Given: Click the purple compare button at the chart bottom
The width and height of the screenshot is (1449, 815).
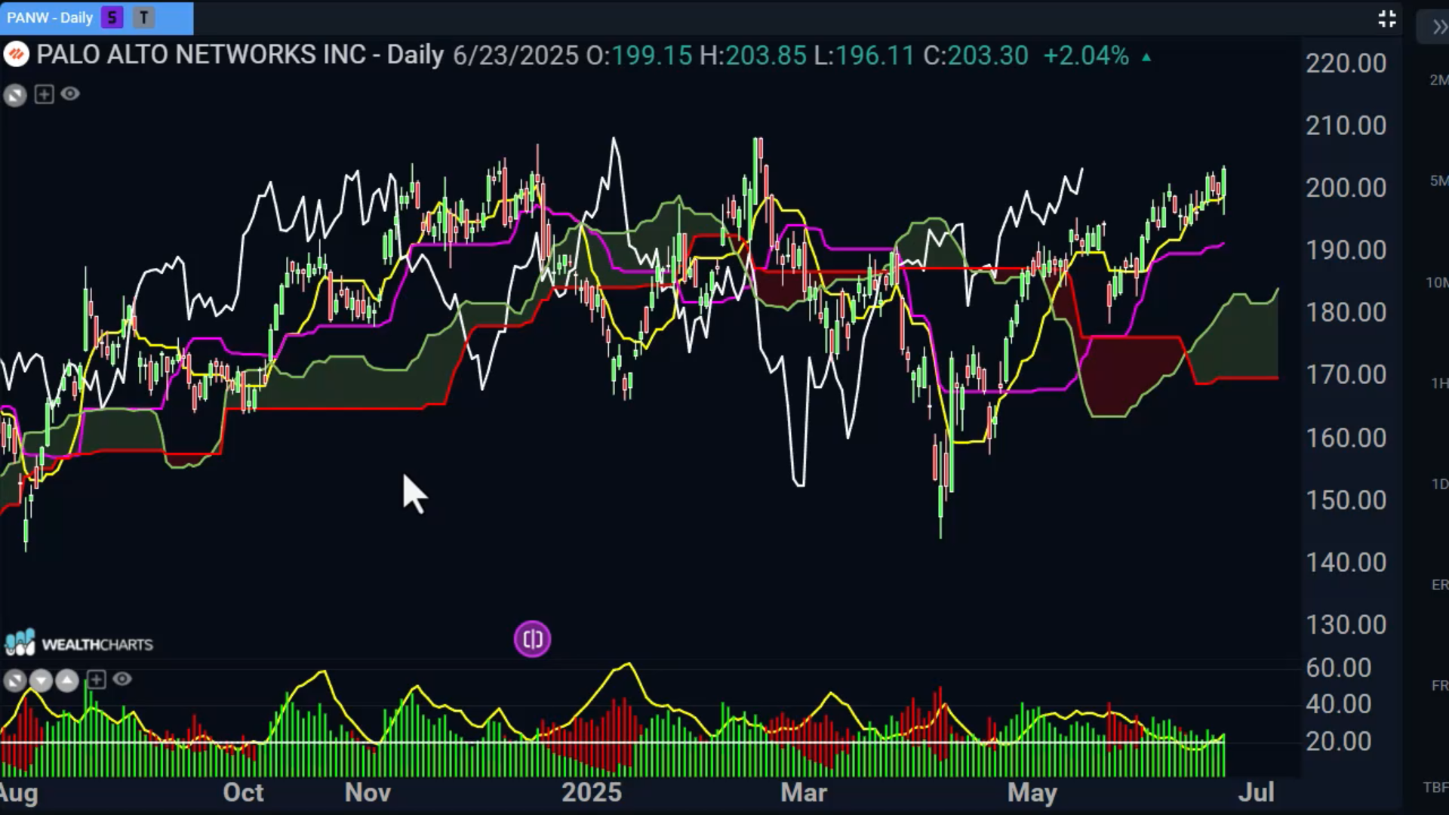Looking at the screenshot, I should (x=533, y=639).
